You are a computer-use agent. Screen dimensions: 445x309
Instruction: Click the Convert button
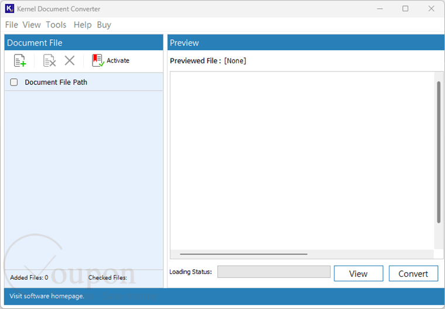click(x=413, y=273)
